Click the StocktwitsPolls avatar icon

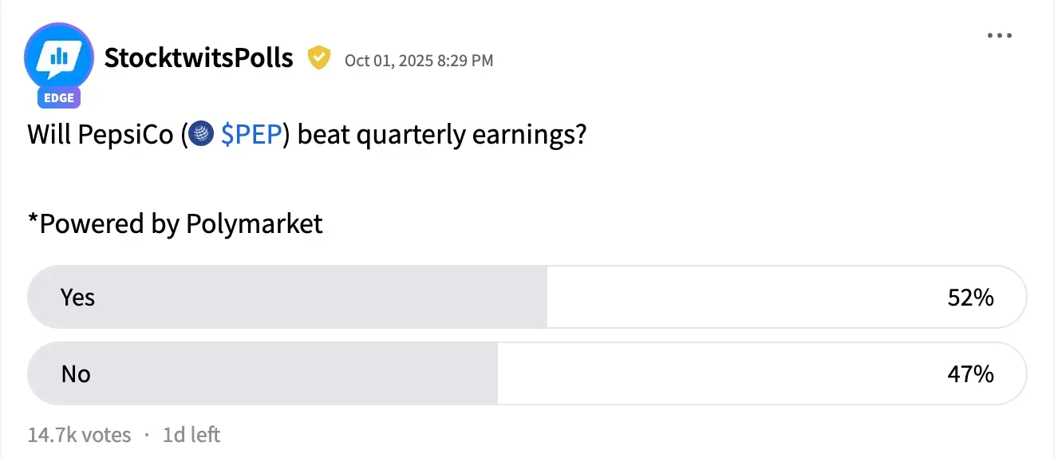59,57
